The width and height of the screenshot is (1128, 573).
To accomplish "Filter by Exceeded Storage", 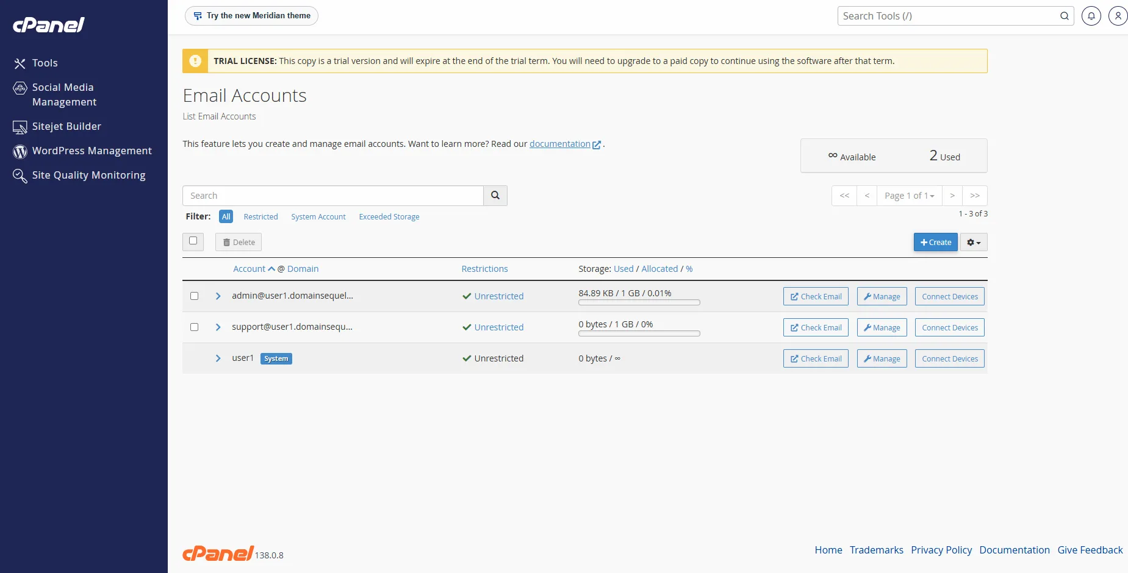I will coord(389,216).
